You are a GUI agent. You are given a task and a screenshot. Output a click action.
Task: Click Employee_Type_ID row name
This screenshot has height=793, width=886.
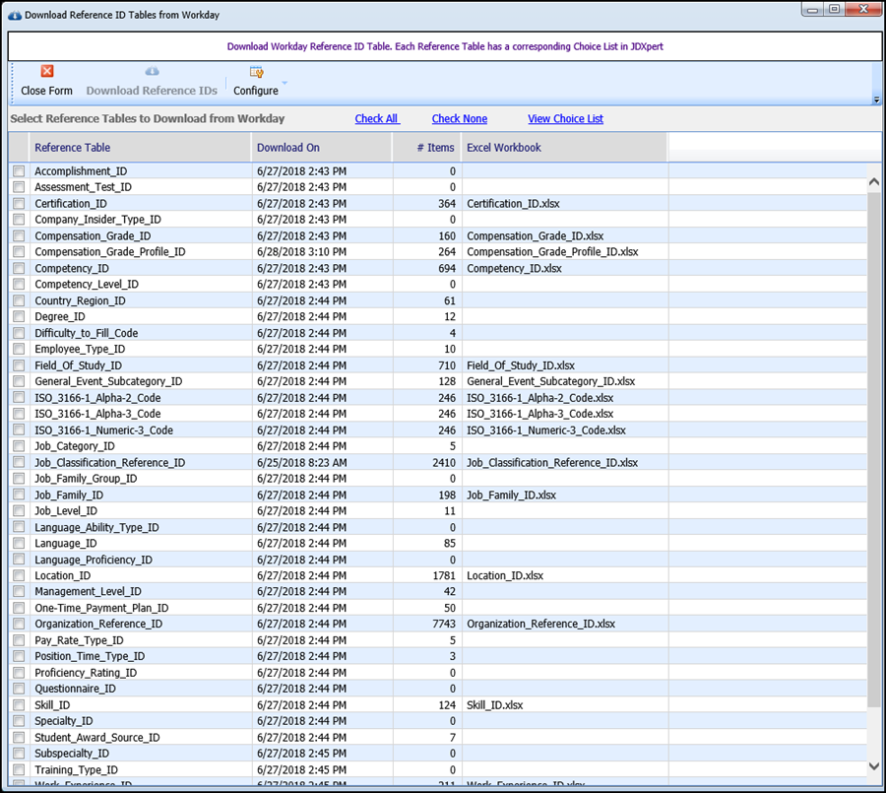(80, 349)
